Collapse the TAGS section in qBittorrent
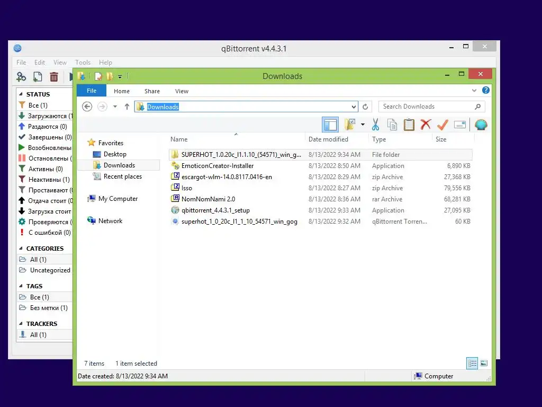Viewport: 542px width, 407px height. [x=21, y=286]
